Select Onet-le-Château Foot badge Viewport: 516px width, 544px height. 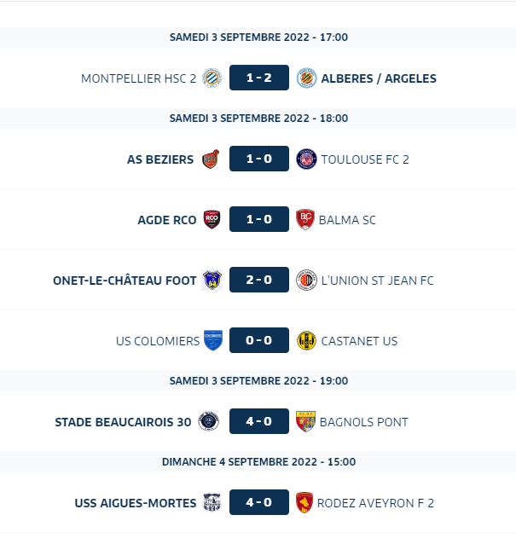(212, 280)
